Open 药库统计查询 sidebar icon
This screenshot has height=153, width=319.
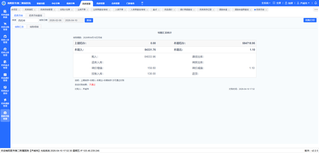(x=5, y=87)
